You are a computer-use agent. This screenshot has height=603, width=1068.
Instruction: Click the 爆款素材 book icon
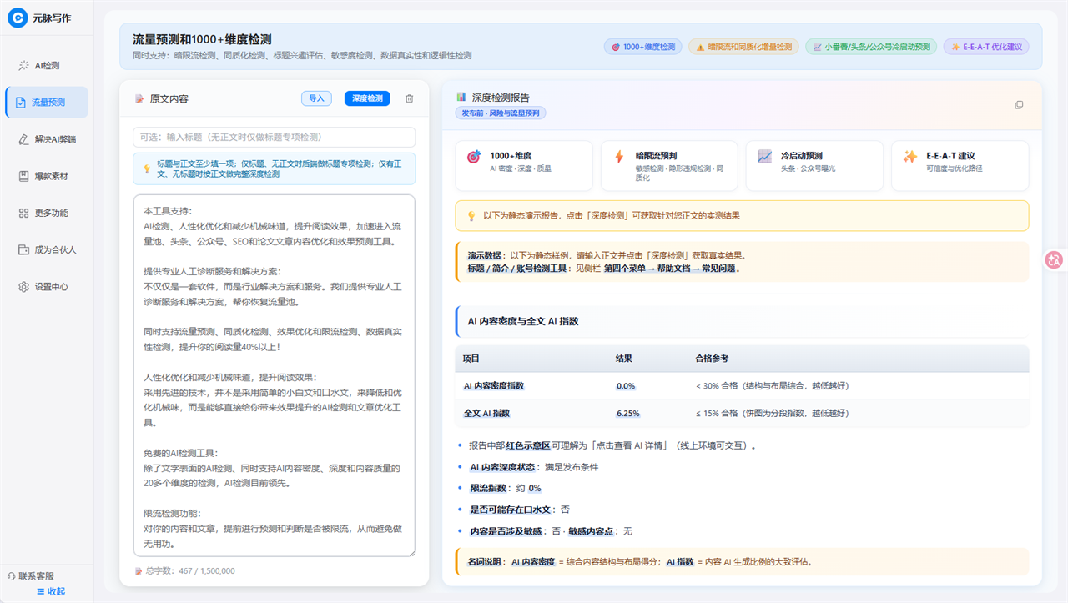[x=24, y=176]
